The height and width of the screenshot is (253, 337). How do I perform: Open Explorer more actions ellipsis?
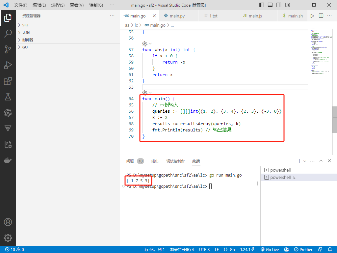(x=112, y=16)
